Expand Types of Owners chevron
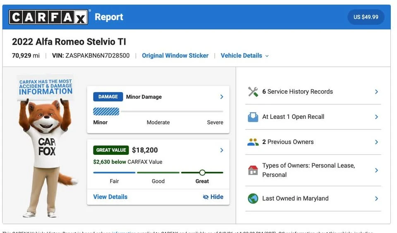This screenshot has height=233, width=397. point(376,170)
